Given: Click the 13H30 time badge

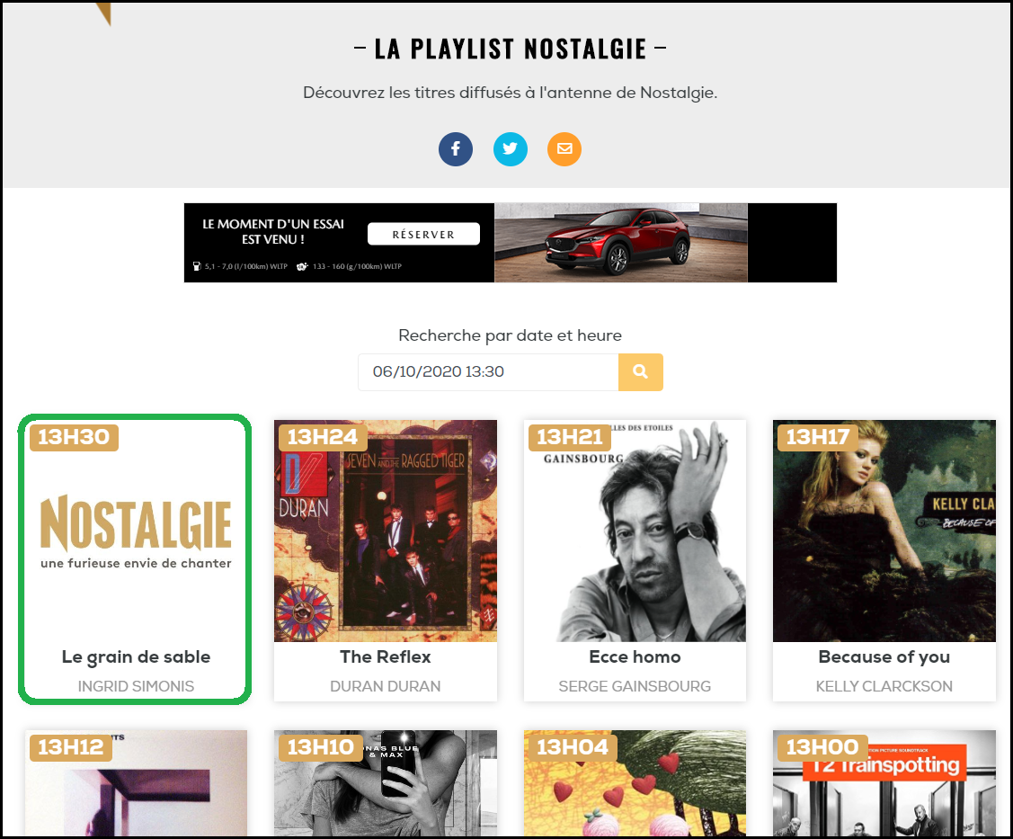Looking at the screenshot, I should [74, 438].
